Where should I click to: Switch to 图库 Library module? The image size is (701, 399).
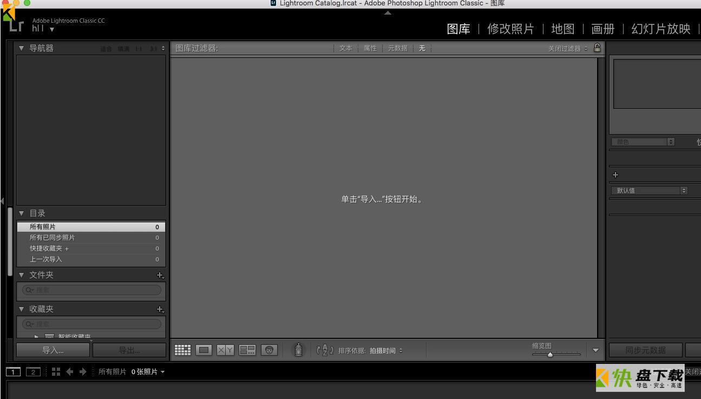(x=458, y=29)
